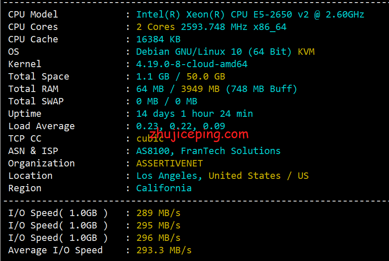
Task: Select the ASSERTIVENET organization value
Action: [170, 163]
